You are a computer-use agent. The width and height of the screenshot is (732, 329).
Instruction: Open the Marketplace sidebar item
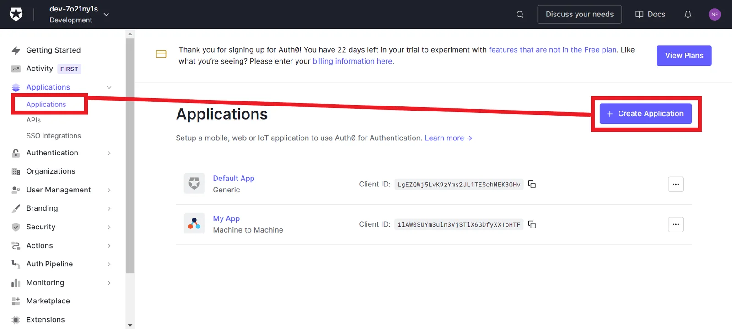tap(48, 301)
